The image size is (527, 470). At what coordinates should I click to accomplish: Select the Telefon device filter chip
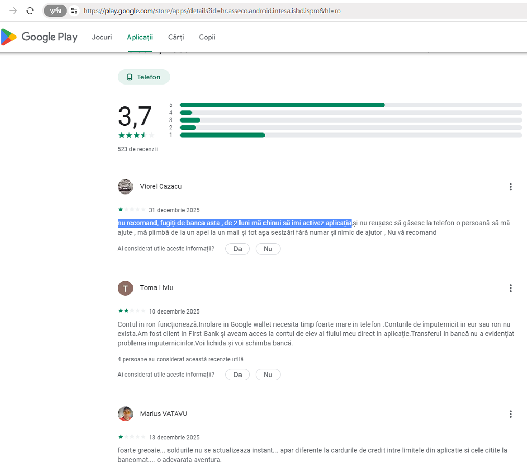[x=143, y=77]
